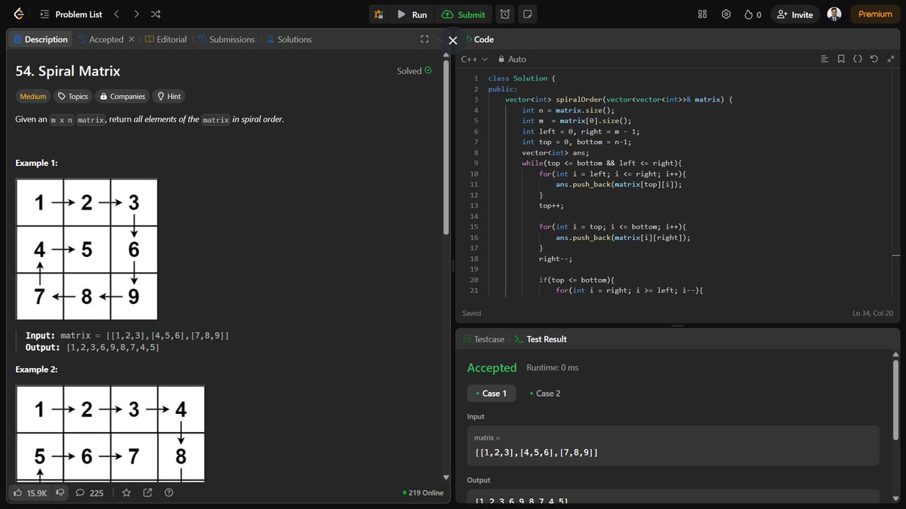Click the white X overlay button
Screen dimensions: 906x509
[453, 40]
